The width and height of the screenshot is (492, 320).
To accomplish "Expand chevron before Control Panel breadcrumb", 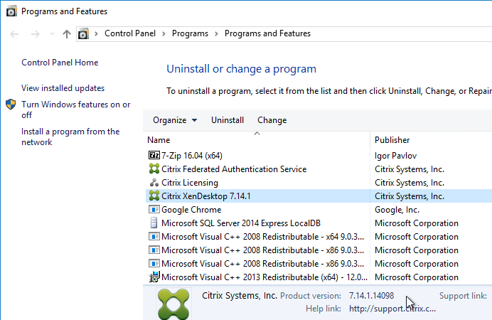I will 96,33.
